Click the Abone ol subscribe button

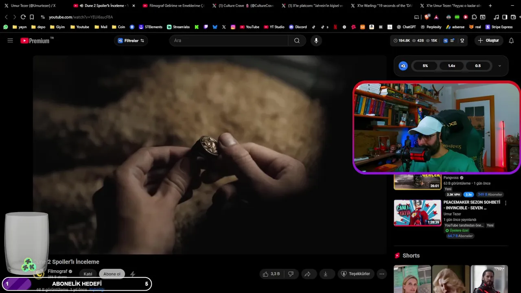(x=112, y=274)
